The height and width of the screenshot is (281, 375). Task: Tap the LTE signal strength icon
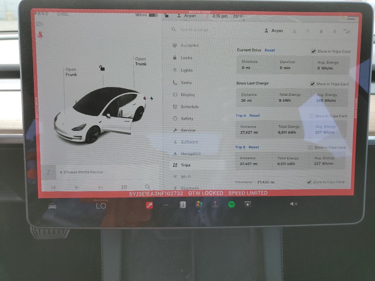coord(347,31)
